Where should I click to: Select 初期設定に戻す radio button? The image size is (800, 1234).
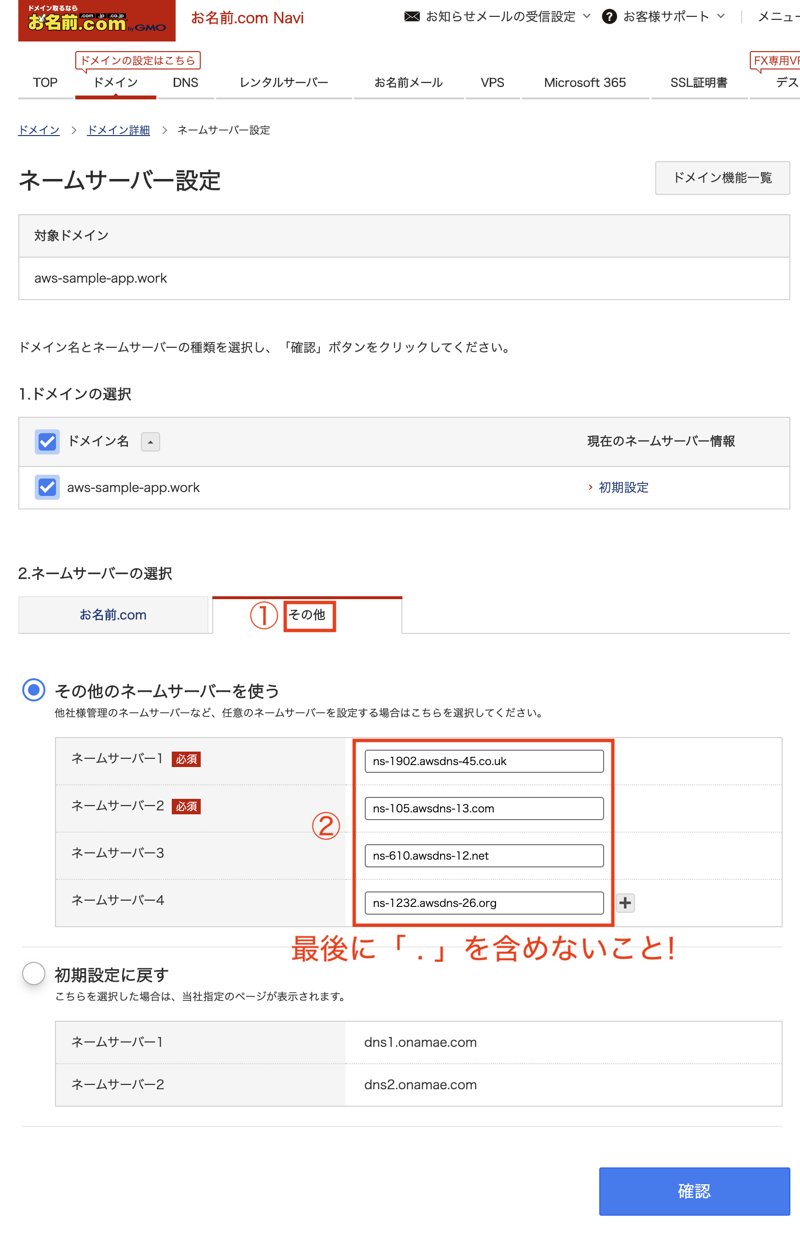[x=34, y=973]
